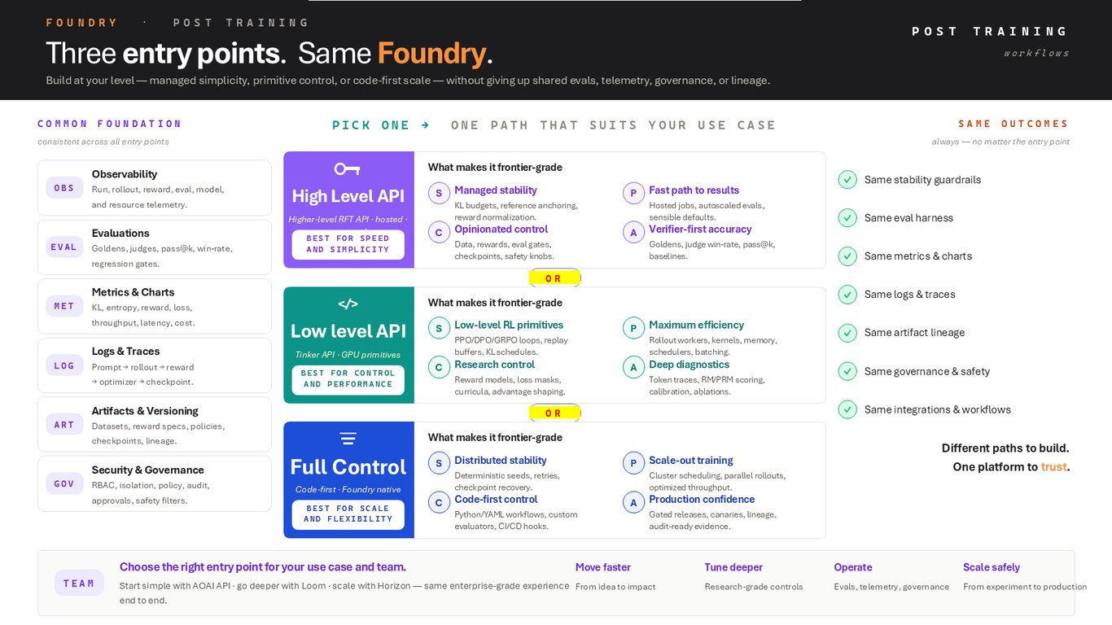Image resolution: width=1112 pixels, height=625 pixels.
Task: Click the P circle beside Maximum efficiency
Action: click(633, 328)
